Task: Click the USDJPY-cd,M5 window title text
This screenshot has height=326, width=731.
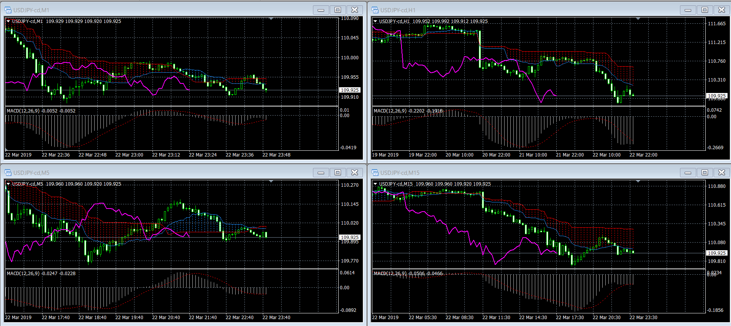Action: 31,173
